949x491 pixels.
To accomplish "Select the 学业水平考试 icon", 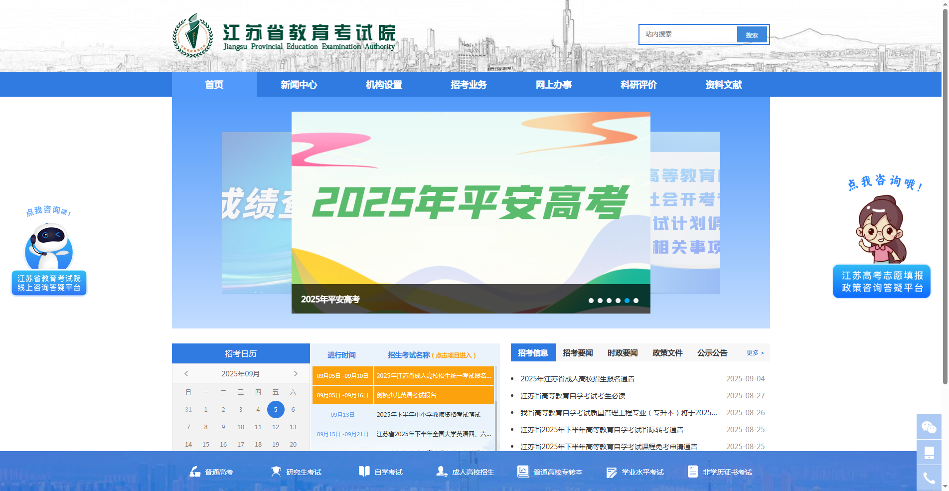I will [x=611, y=472].
